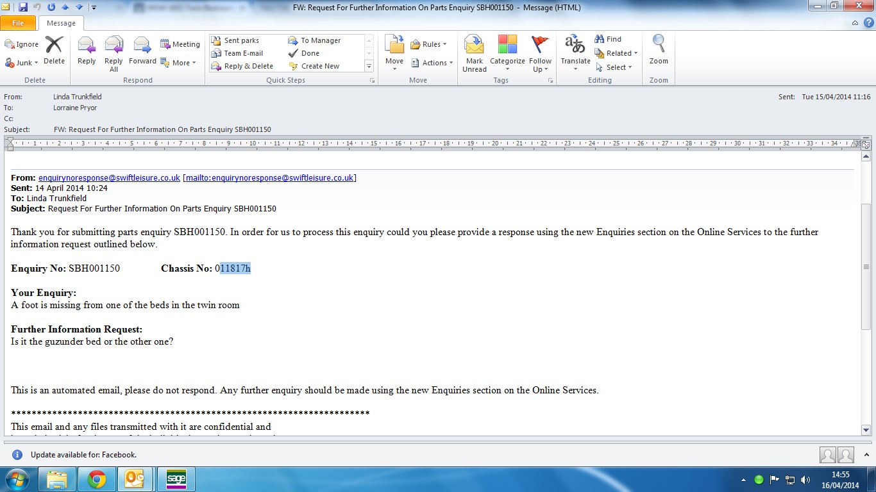This screenshot has height=492, width=876.
Task: Go to the next item with the down arrow
Action: coord(79,8)
